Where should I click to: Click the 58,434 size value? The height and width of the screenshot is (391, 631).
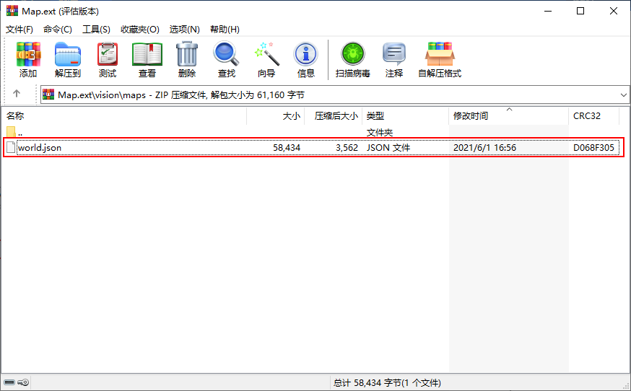click(287, 148)
